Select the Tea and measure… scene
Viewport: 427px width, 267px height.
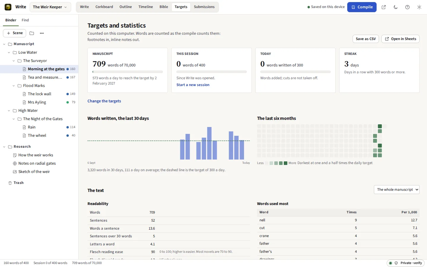(x=39, y=77)
